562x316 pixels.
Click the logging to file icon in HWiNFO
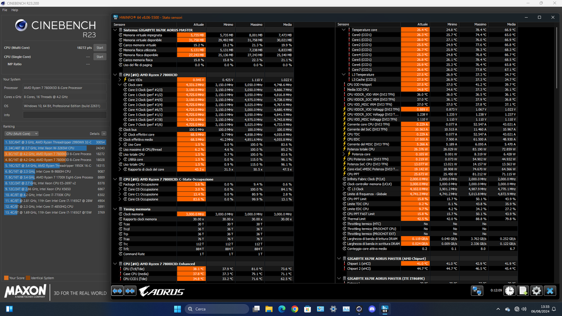[x=522, y=291]
